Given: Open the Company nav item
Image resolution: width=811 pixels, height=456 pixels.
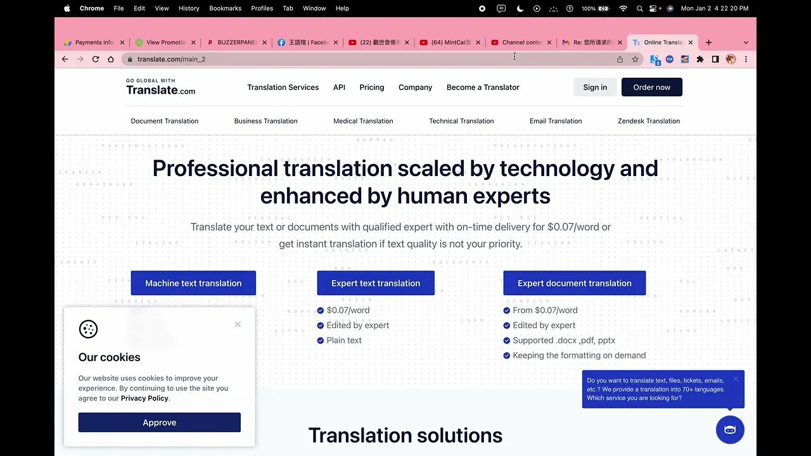Looking at the screenshot, I should 415,87.
